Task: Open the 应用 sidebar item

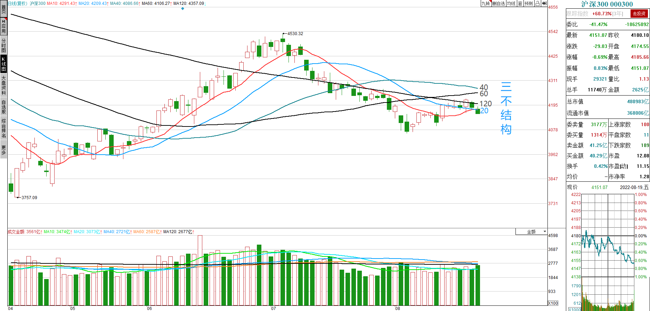Action: [3, 26]
